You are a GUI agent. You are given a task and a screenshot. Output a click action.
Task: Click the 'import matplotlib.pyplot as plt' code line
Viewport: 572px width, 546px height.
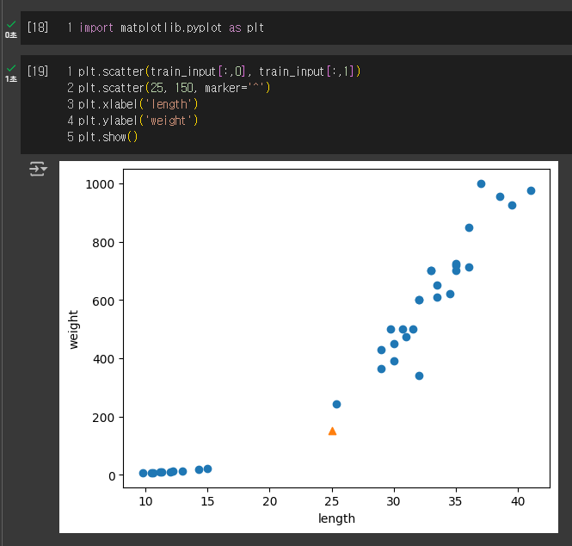(x=171, y=28)
